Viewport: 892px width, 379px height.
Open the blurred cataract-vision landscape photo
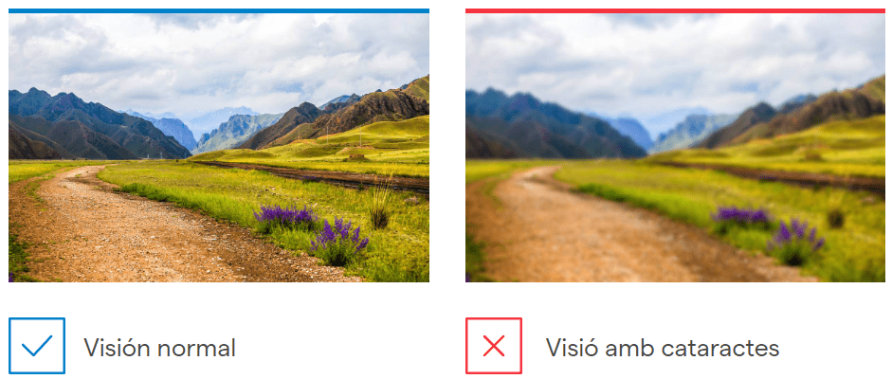(675, 148)
